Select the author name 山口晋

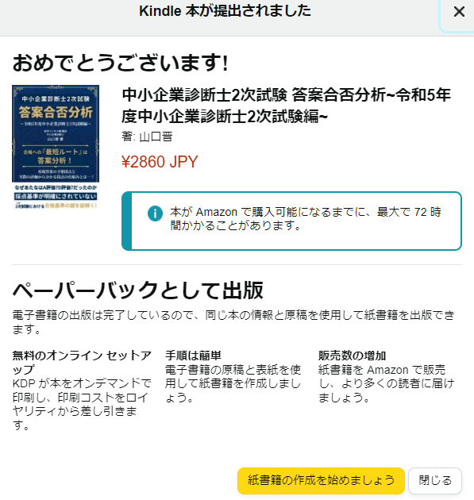(x=156, y=137)
